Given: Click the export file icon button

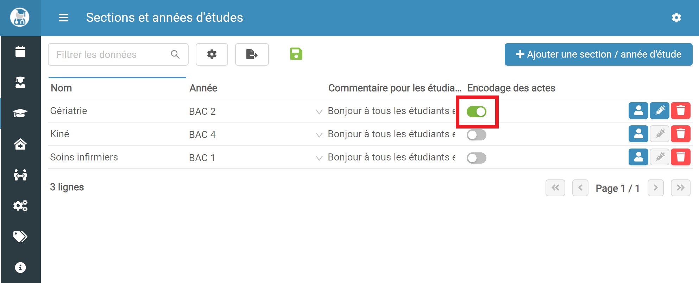Looking at the screenshot, I should click(x=252, y=54).
